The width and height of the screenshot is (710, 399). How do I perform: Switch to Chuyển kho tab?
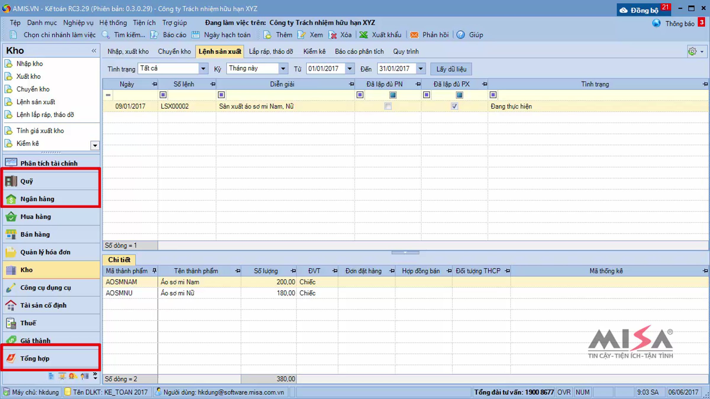click(x=174, y=51)
